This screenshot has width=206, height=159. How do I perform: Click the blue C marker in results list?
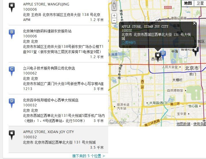click(x=12, y=71)
